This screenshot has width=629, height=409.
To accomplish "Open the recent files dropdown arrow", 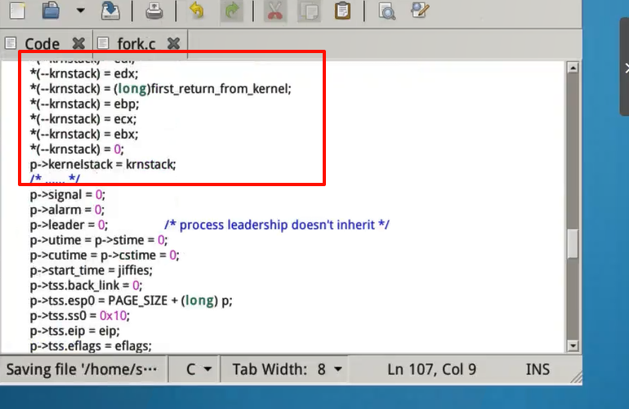I will pyautogui.click(x=80, y=11).
